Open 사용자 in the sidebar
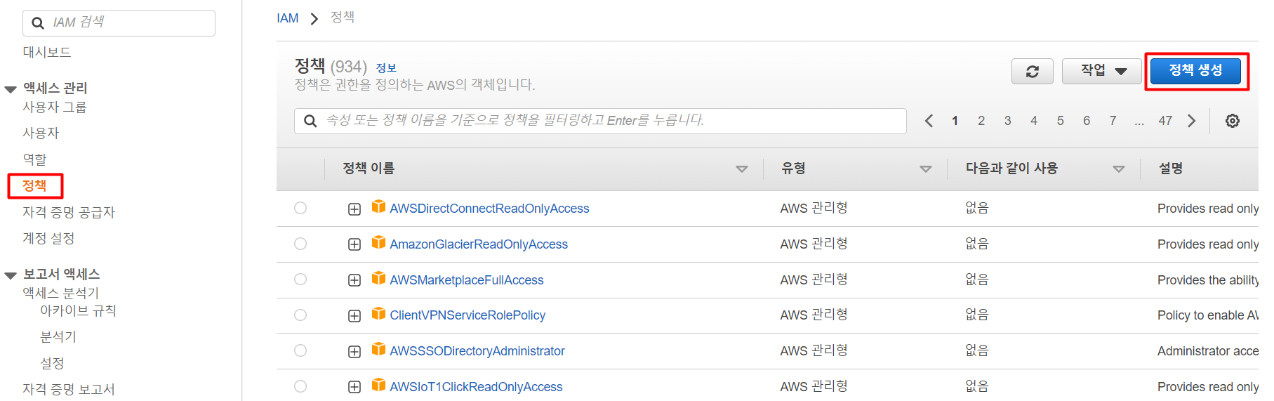Viewport: 1274px width, 401px height. point(41,133)
